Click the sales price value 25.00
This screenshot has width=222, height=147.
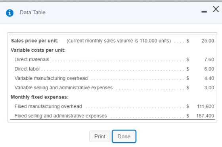pos(208,41)
